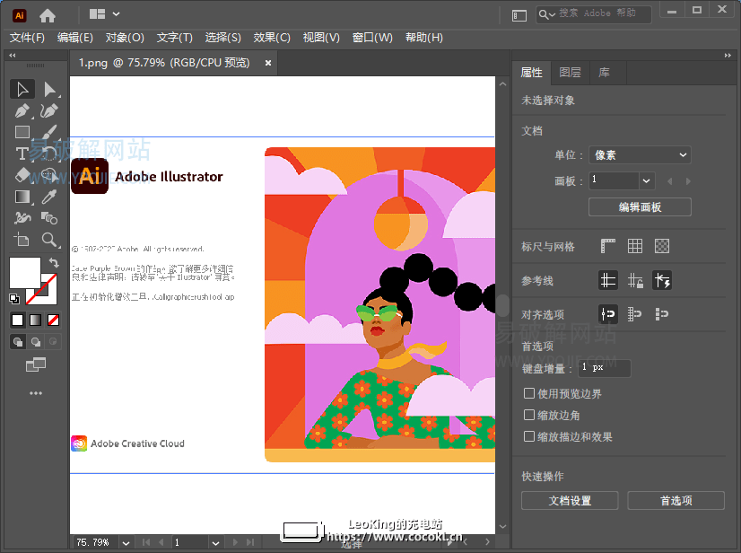
Task: Select the Type tool
Action: click(22, 154)
